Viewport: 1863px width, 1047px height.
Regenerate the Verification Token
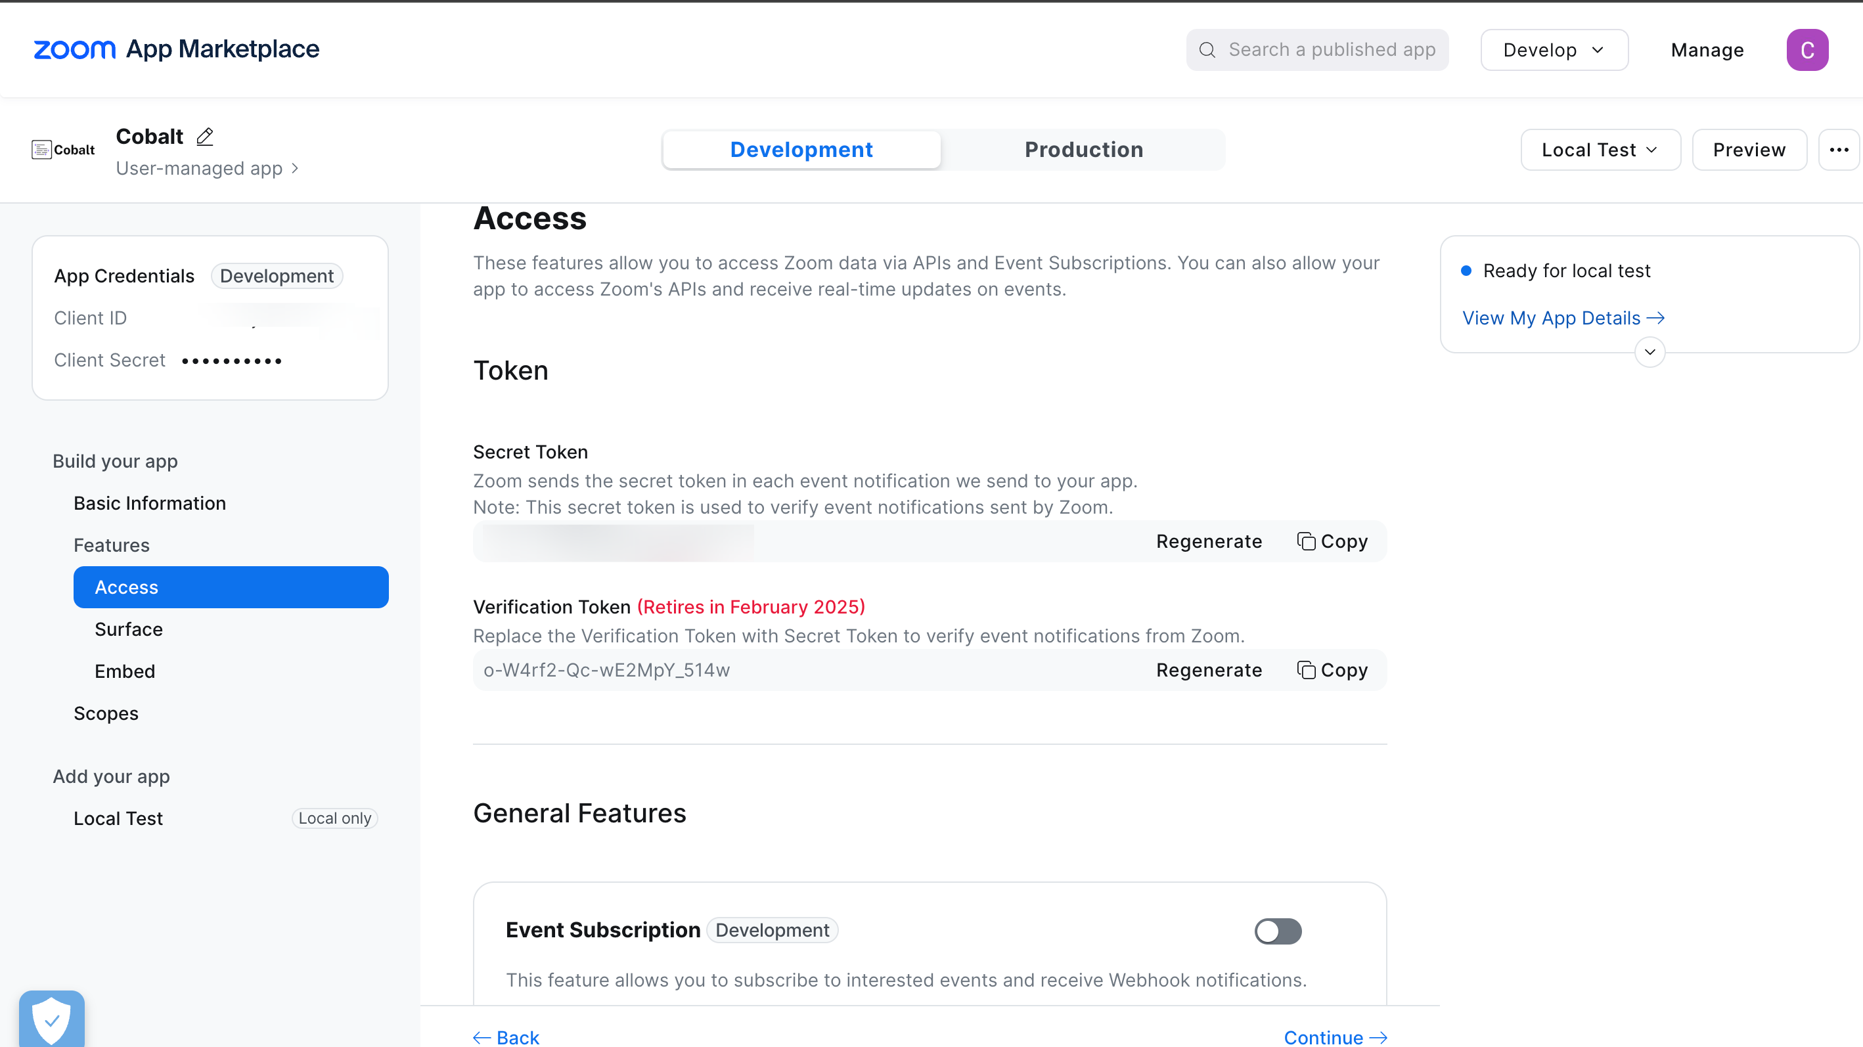pyautogui.click(x=1209, y=669)
